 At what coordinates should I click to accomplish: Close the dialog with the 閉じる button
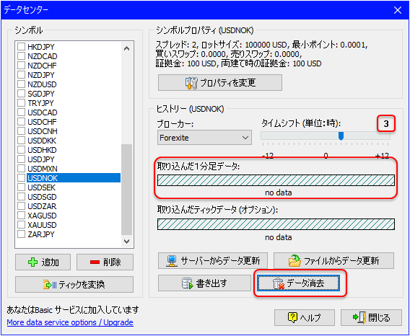click(371, 317)
